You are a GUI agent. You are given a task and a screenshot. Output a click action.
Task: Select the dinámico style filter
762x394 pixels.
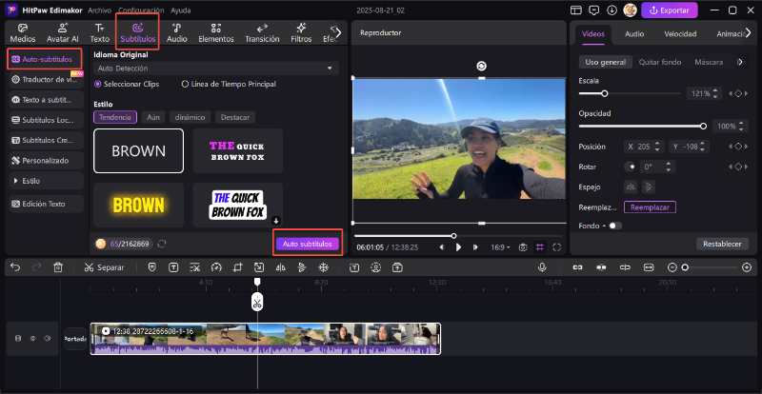click(190, 117)
